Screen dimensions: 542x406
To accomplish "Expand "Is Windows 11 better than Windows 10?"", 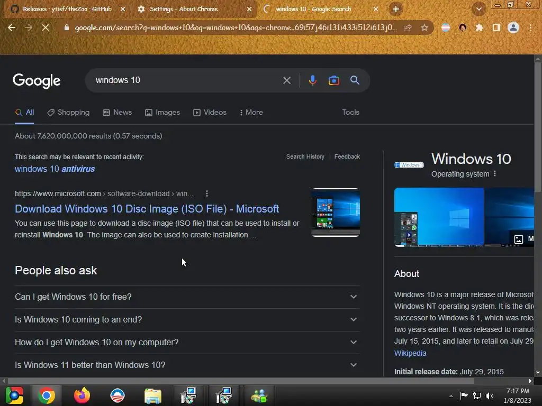I will pos(187,365).
